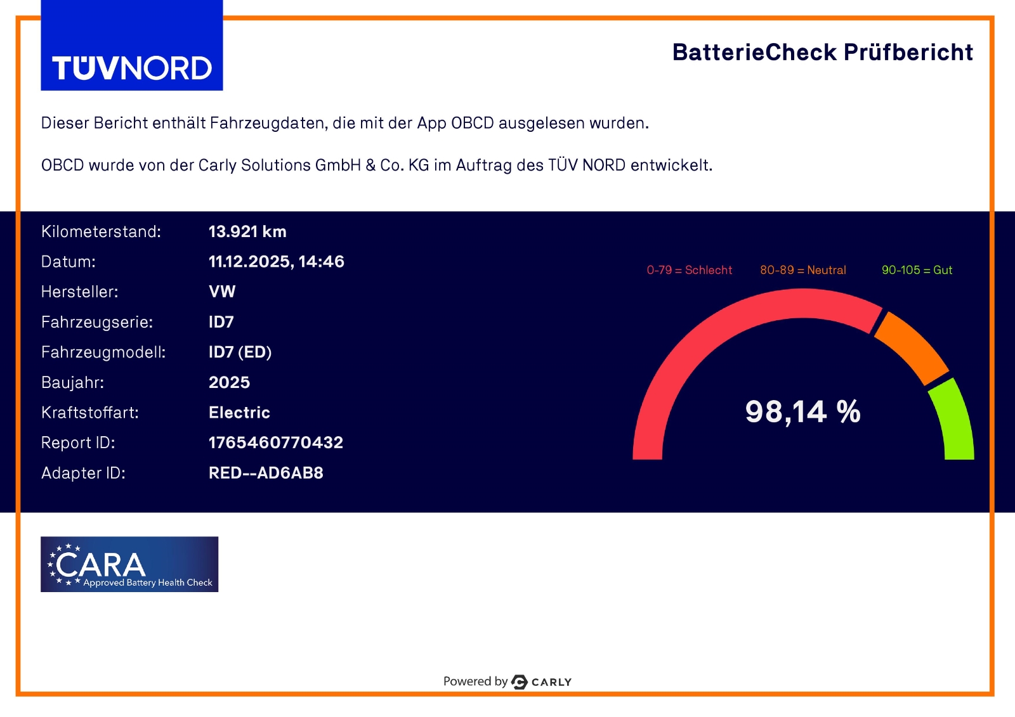The width and height of the screenshot is (1015, 717).
Task: Select the 80-89 = Neutral legend label
Action: click(802, 270)
